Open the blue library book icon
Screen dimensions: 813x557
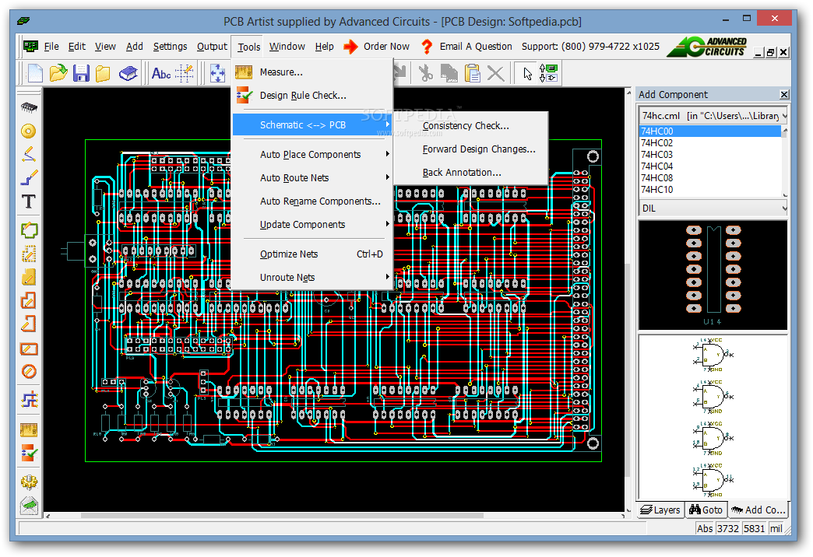[x=128, y=73]
